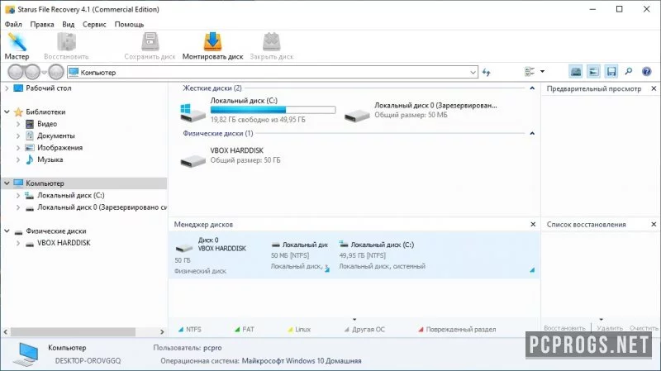
Task: Click the NTFS legend color marker
Action: coord(181,329)
